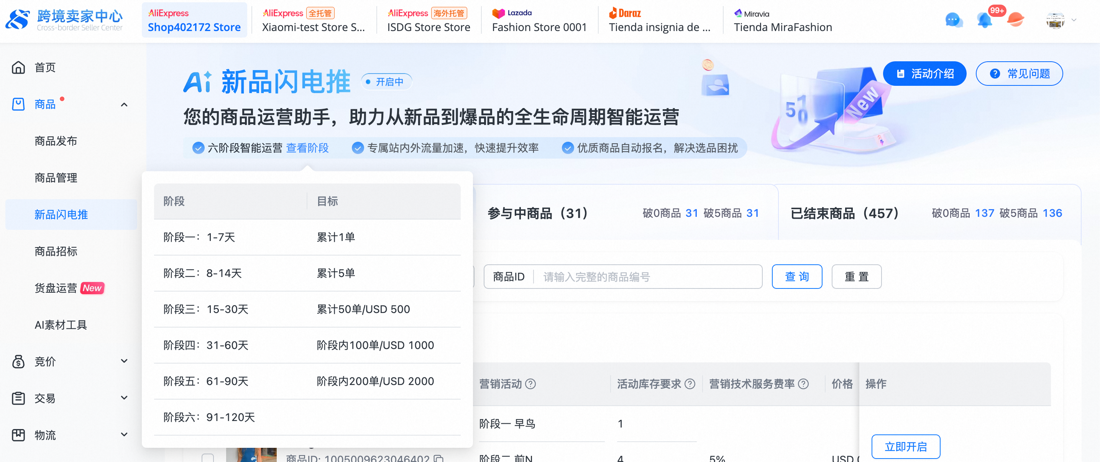Click the home icon in the sidebar
This screenshot has height=462, width=1100.
point(18,67)
